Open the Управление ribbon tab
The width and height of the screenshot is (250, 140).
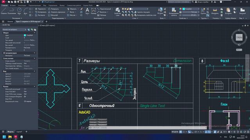pyautogui.click(x=53, y=5)
